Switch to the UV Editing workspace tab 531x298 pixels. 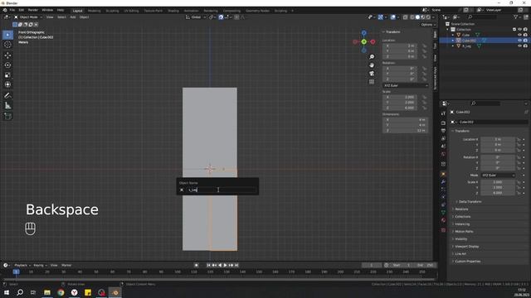131,11
